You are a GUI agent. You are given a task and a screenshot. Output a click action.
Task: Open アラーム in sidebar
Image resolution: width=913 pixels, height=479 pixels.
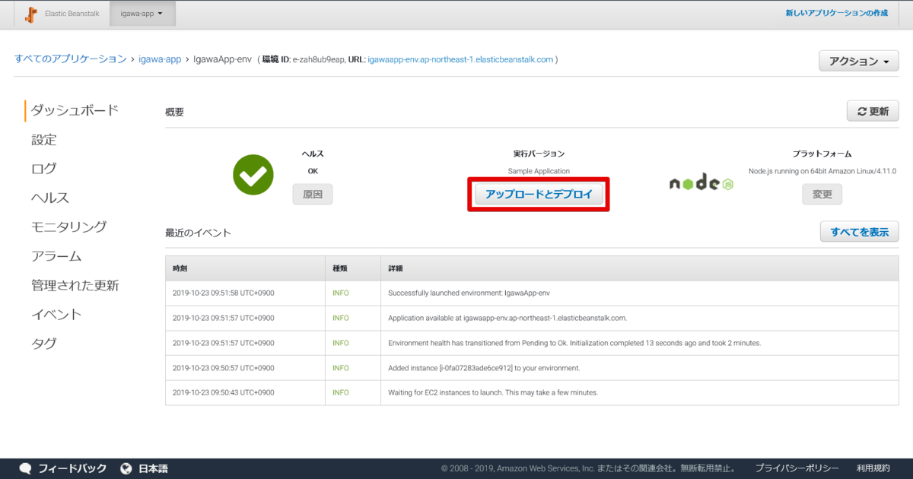tap(56, 256)
